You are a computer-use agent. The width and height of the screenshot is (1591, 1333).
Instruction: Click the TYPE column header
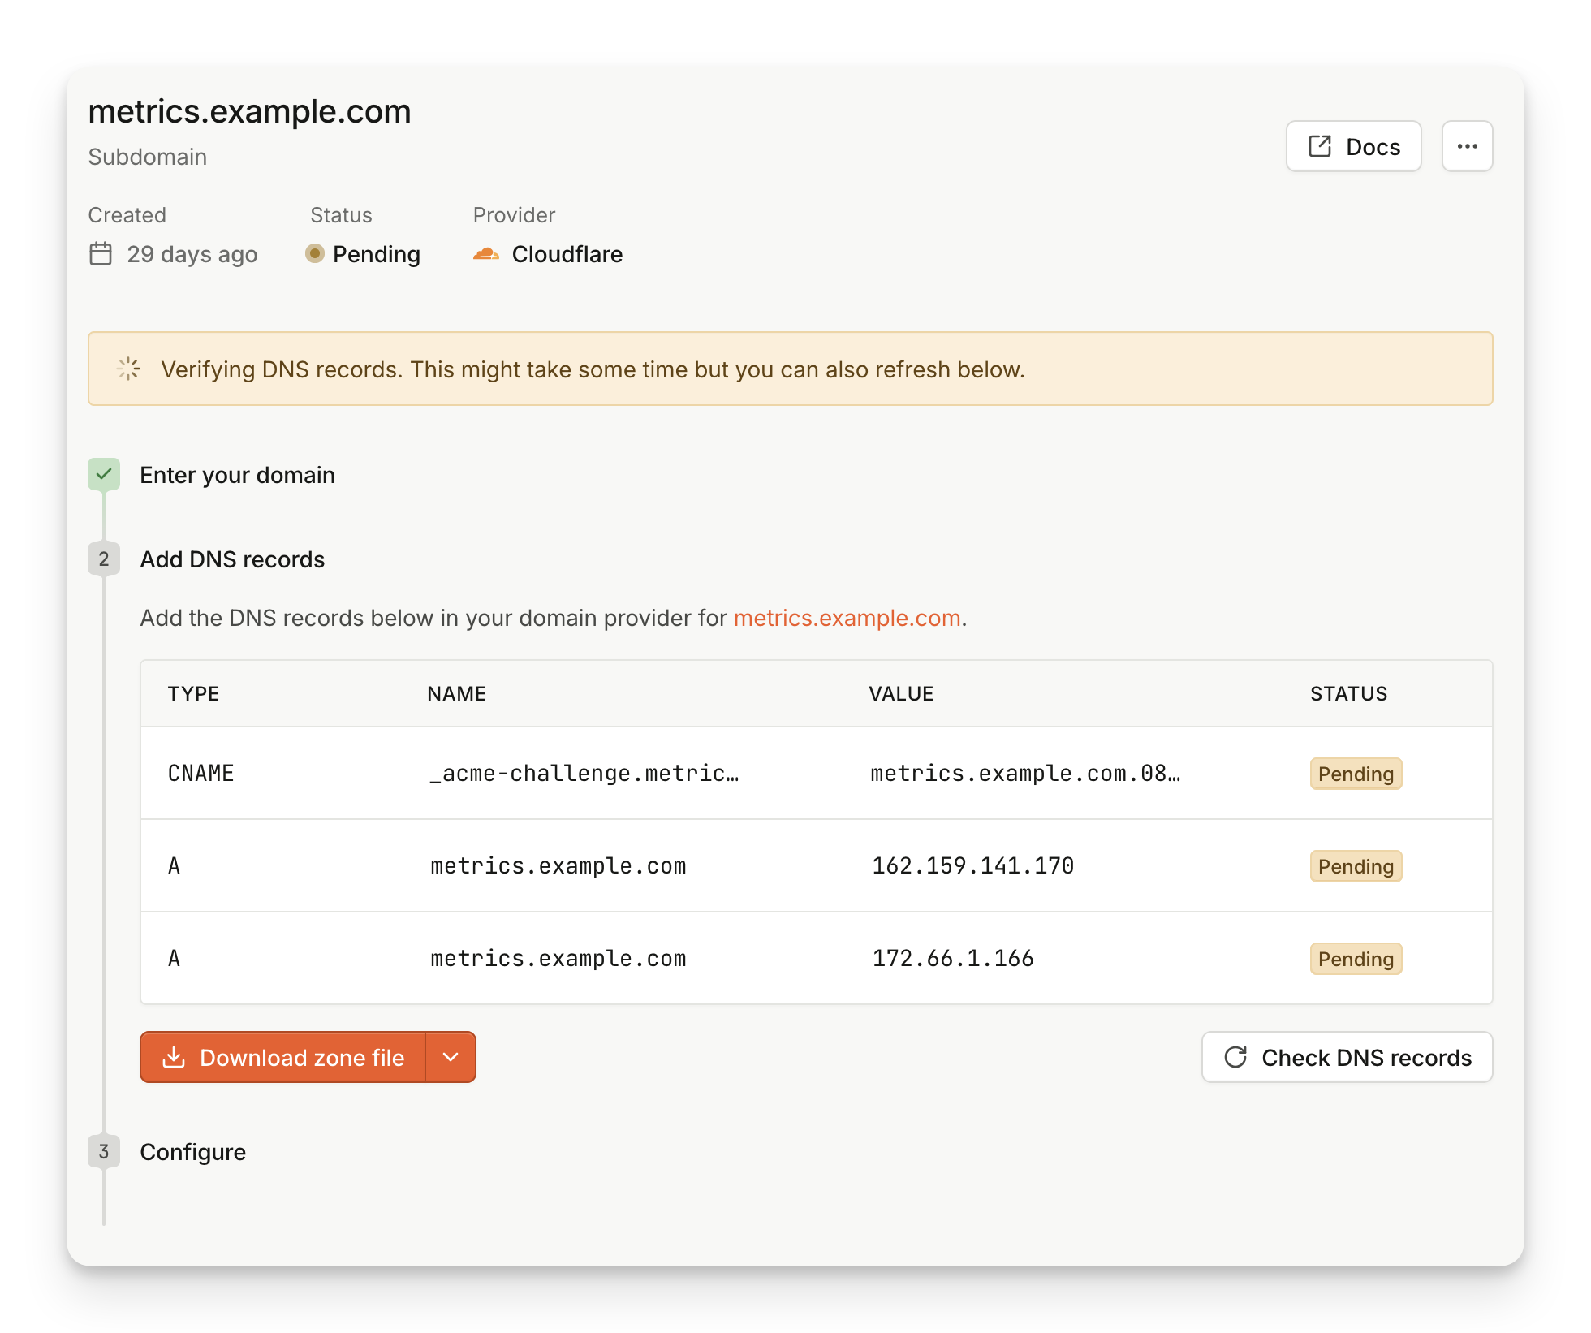[x=193, y=693]
